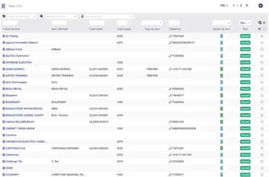Click the company icon beside Challenge Tek

pos(3,162)
